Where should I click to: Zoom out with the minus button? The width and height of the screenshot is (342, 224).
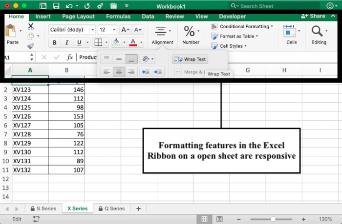coord(239,219)
